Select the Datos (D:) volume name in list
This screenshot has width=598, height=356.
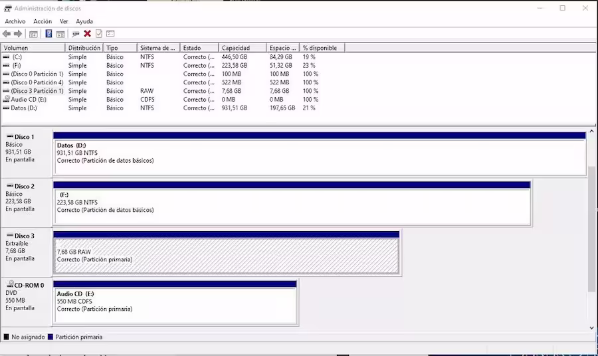coord(24,108)
